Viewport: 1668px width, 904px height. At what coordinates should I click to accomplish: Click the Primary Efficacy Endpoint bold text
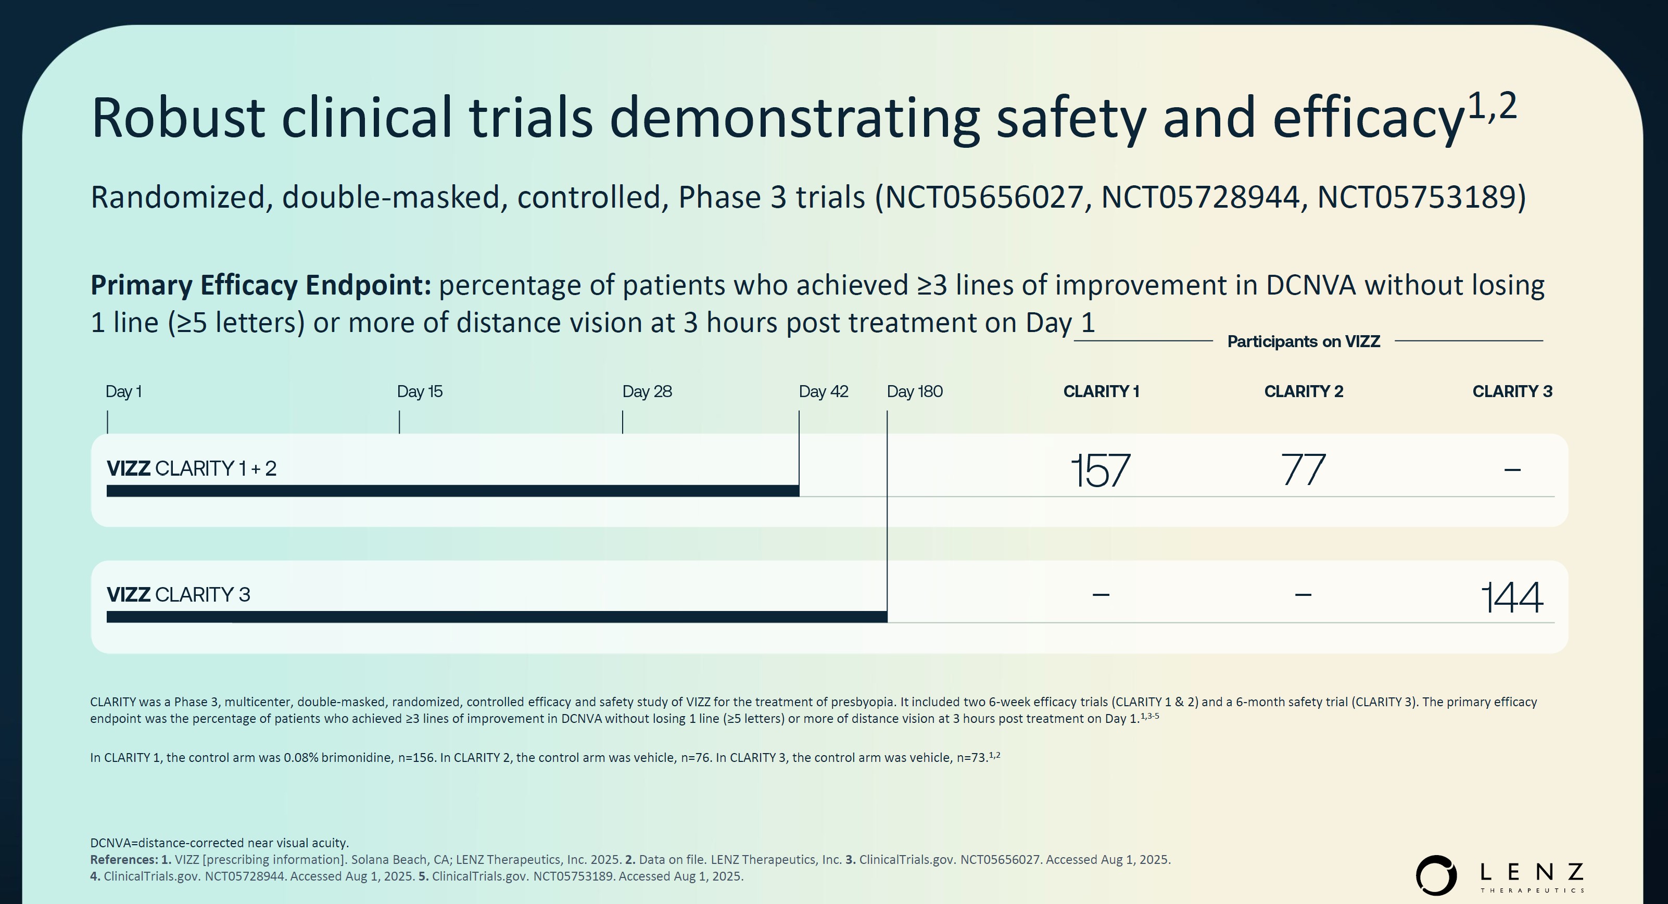click(260, 285)
